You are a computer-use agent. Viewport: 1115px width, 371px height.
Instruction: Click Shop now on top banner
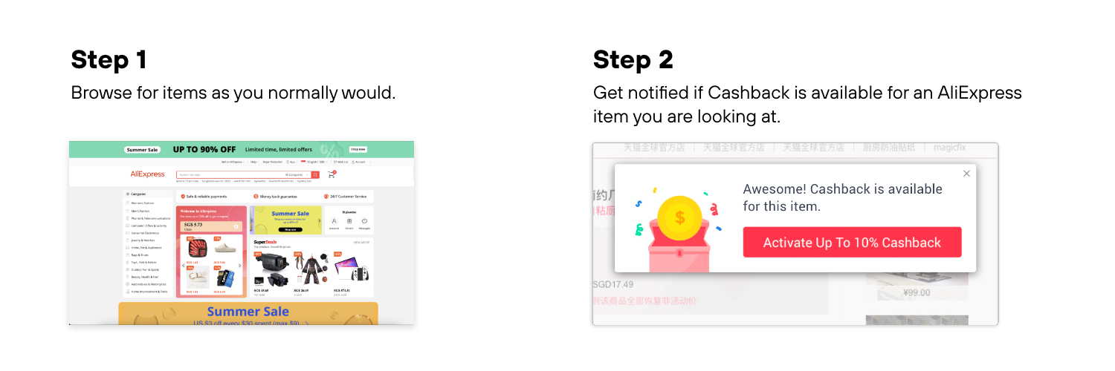[358, 149]
